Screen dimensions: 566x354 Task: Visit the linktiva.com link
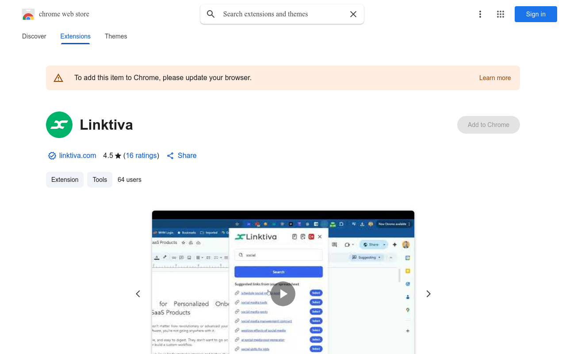(x=78, y=156)
